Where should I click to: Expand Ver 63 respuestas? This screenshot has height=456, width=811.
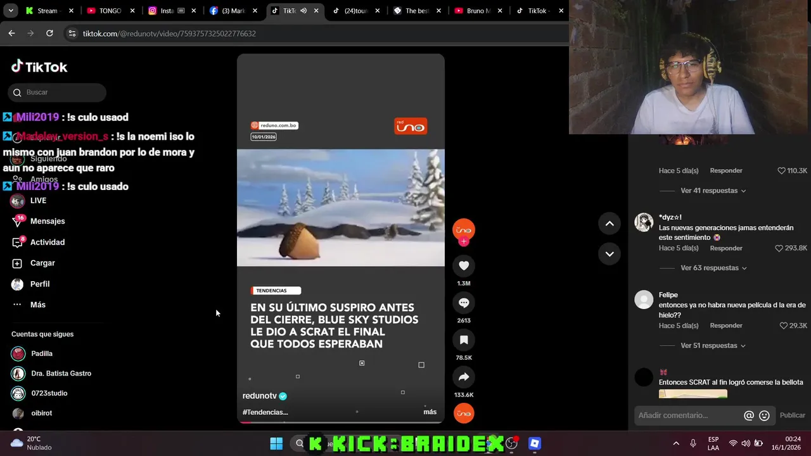point(713,268)
